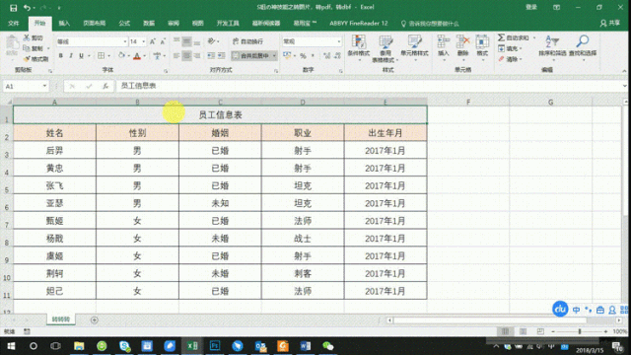The width and height of the screenshot is (631, 355).
Task: Click the Cell Styles icon
Action: coord(414,41)
